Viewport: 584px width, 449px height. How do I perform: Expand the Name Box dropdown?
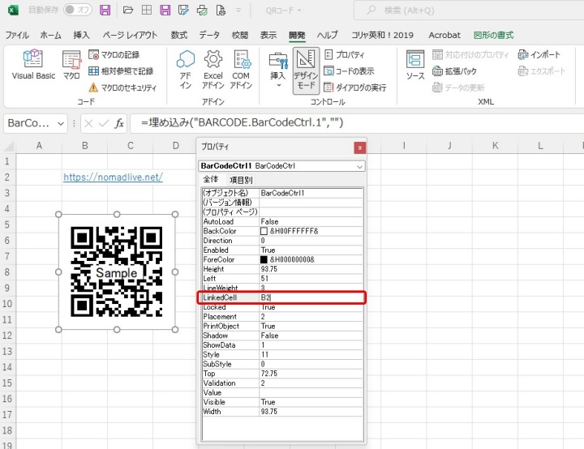(61, 124)
